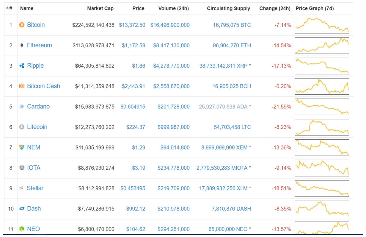Open the Stellar coin page link

35,188
